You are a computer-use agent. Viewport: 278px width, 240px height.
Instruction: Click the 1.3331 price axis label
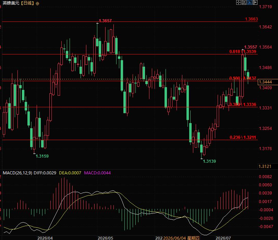(265, 108)
